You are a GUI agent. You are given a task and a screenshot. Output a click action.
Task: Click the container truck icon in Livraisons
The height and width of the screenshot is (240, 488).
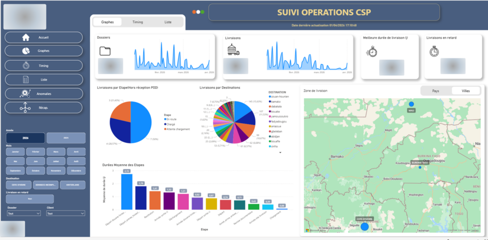234,50
